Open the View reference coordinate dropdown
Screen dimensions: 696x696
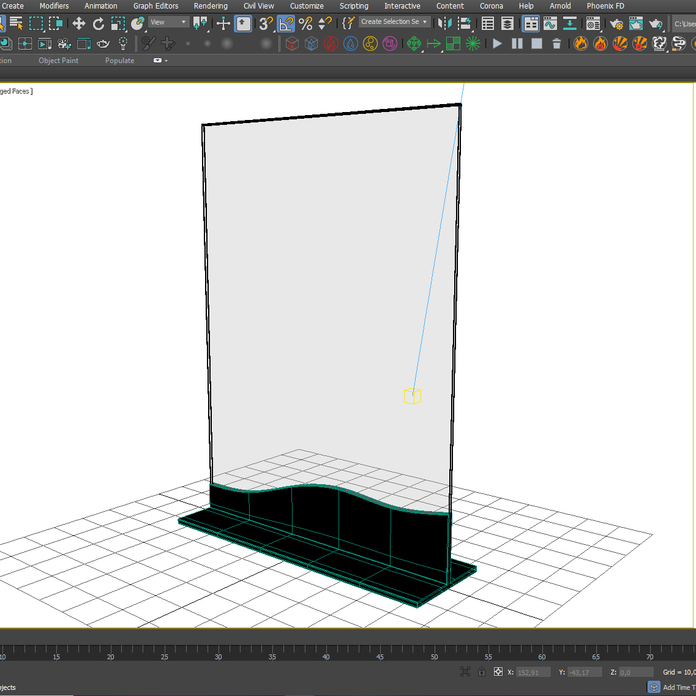[x=169, y=22]
